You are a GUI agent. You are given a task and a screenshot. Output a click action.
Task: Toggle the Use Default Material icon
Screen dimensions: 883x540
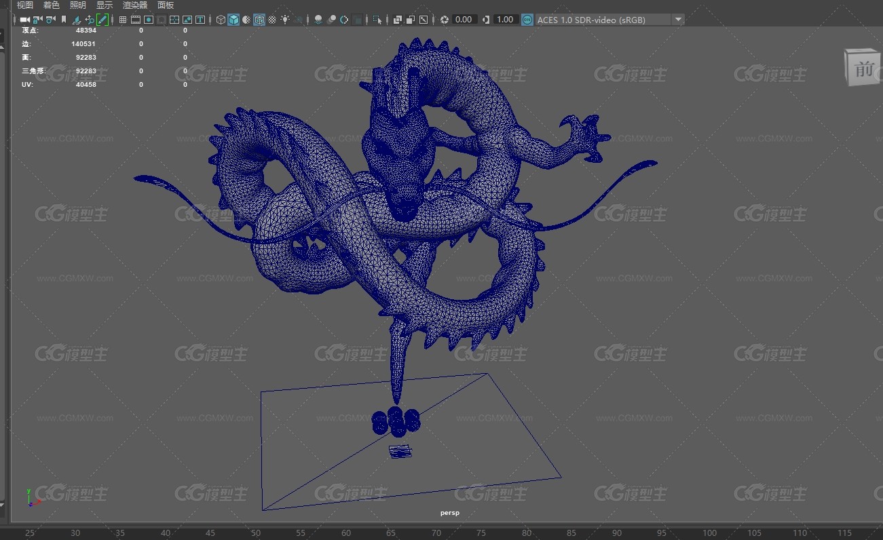click(x=246, y=20)
